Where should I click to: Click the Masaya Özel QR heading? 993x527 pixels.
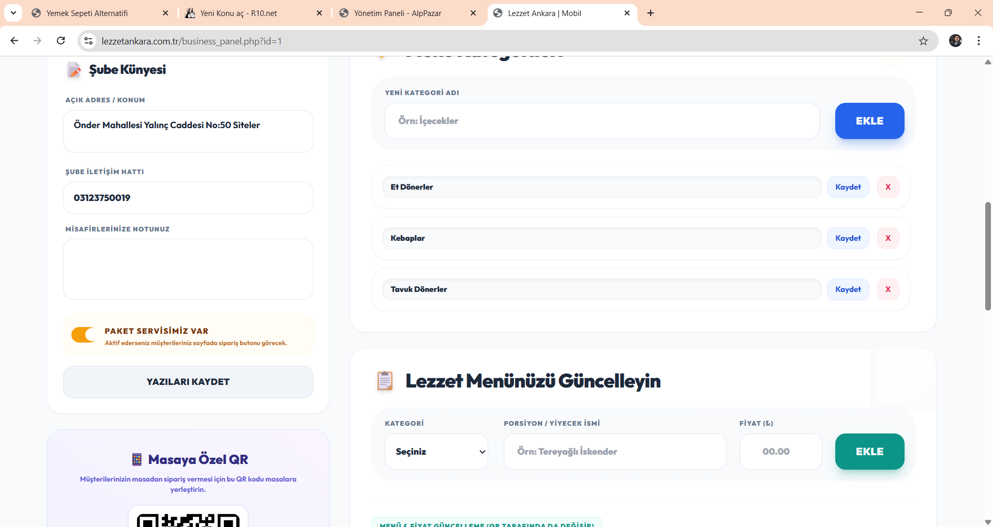click(198, 459)
